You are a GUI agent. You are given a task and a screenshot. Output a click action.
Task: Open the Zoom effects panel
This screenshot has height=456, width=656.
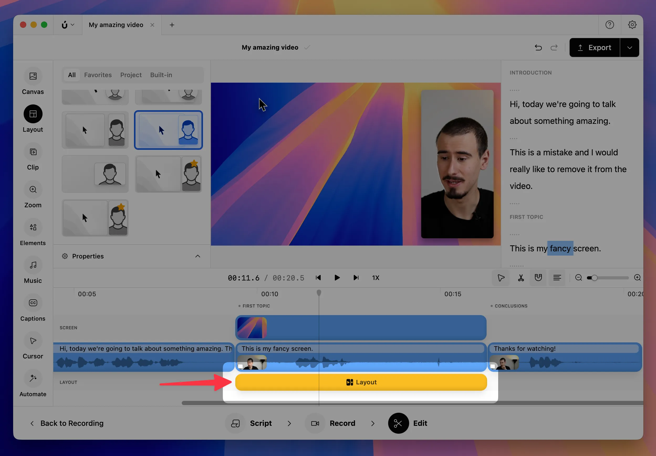(33, 194)
